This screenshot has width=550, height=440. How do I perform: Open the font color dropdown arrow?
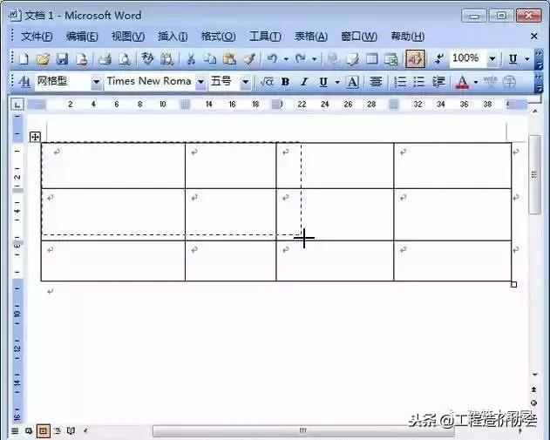tap(476, 83)
